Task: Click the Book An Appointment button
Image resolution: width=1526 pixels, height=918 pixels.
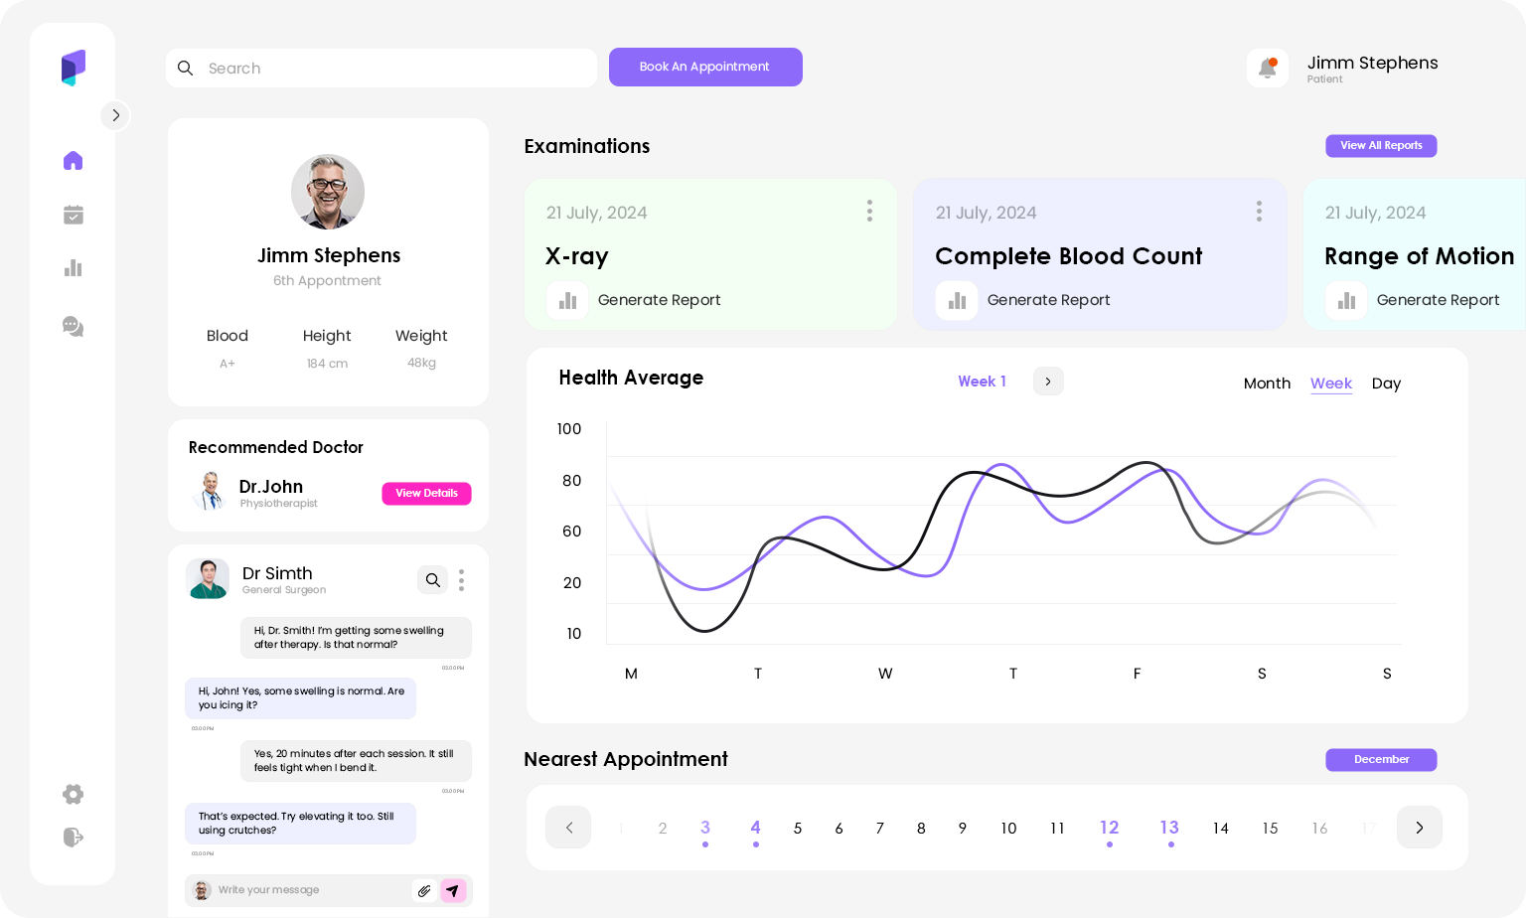Action: click(x=704, y=68)
